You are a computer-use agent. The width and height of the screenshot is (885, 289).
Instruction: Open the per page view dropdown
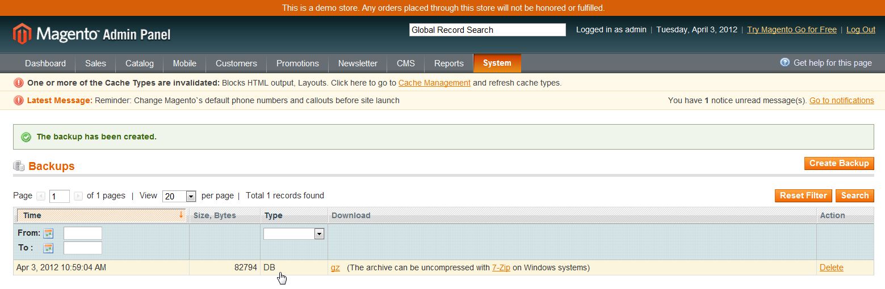point(191,196)
